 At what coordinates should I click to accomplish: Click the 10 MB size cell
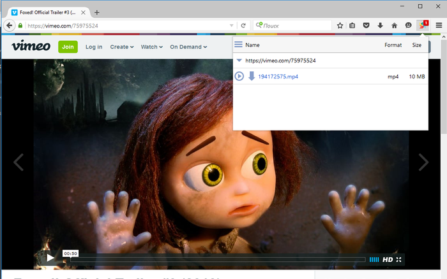tap(417, 76)
